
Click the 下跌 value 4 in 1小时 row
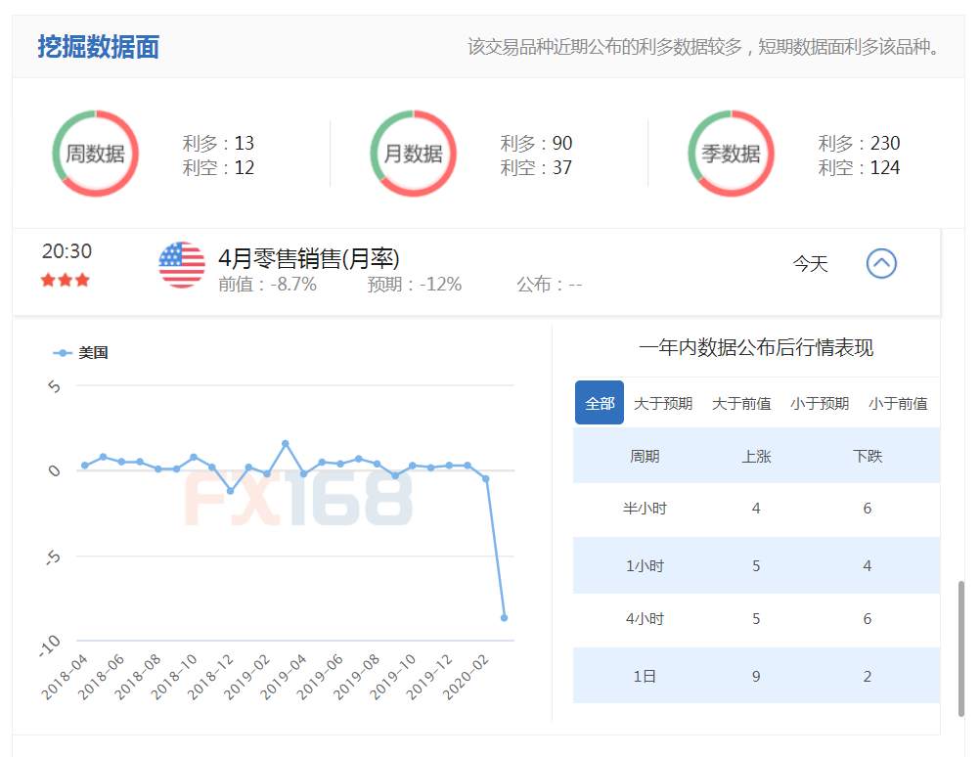coord(868,565)
